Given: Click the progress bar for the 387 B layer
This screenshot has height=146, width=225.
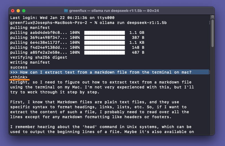Looking at the screenshot, I should (104, 37).
